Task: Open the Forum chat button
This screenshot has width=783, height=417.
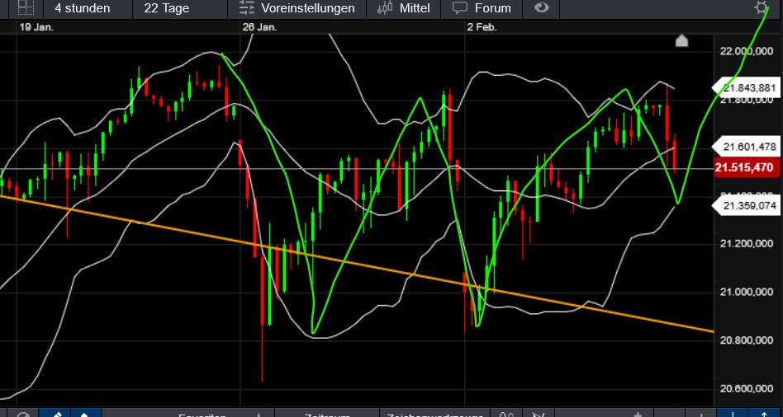Action: 482,8
